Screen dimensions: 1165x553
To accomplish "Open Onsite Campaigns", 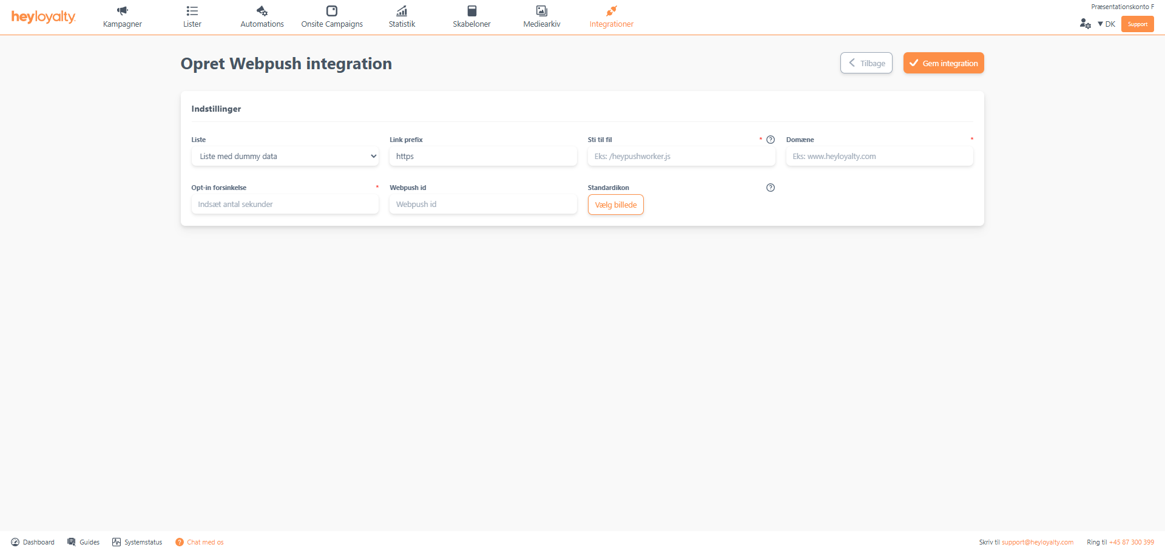I will [332, 17].
